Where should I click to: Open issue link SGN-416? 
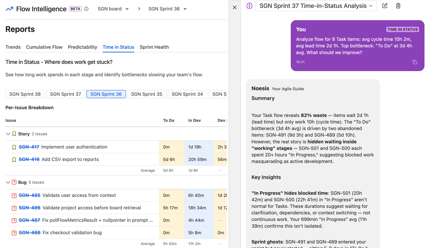click(x=29, y=159)
